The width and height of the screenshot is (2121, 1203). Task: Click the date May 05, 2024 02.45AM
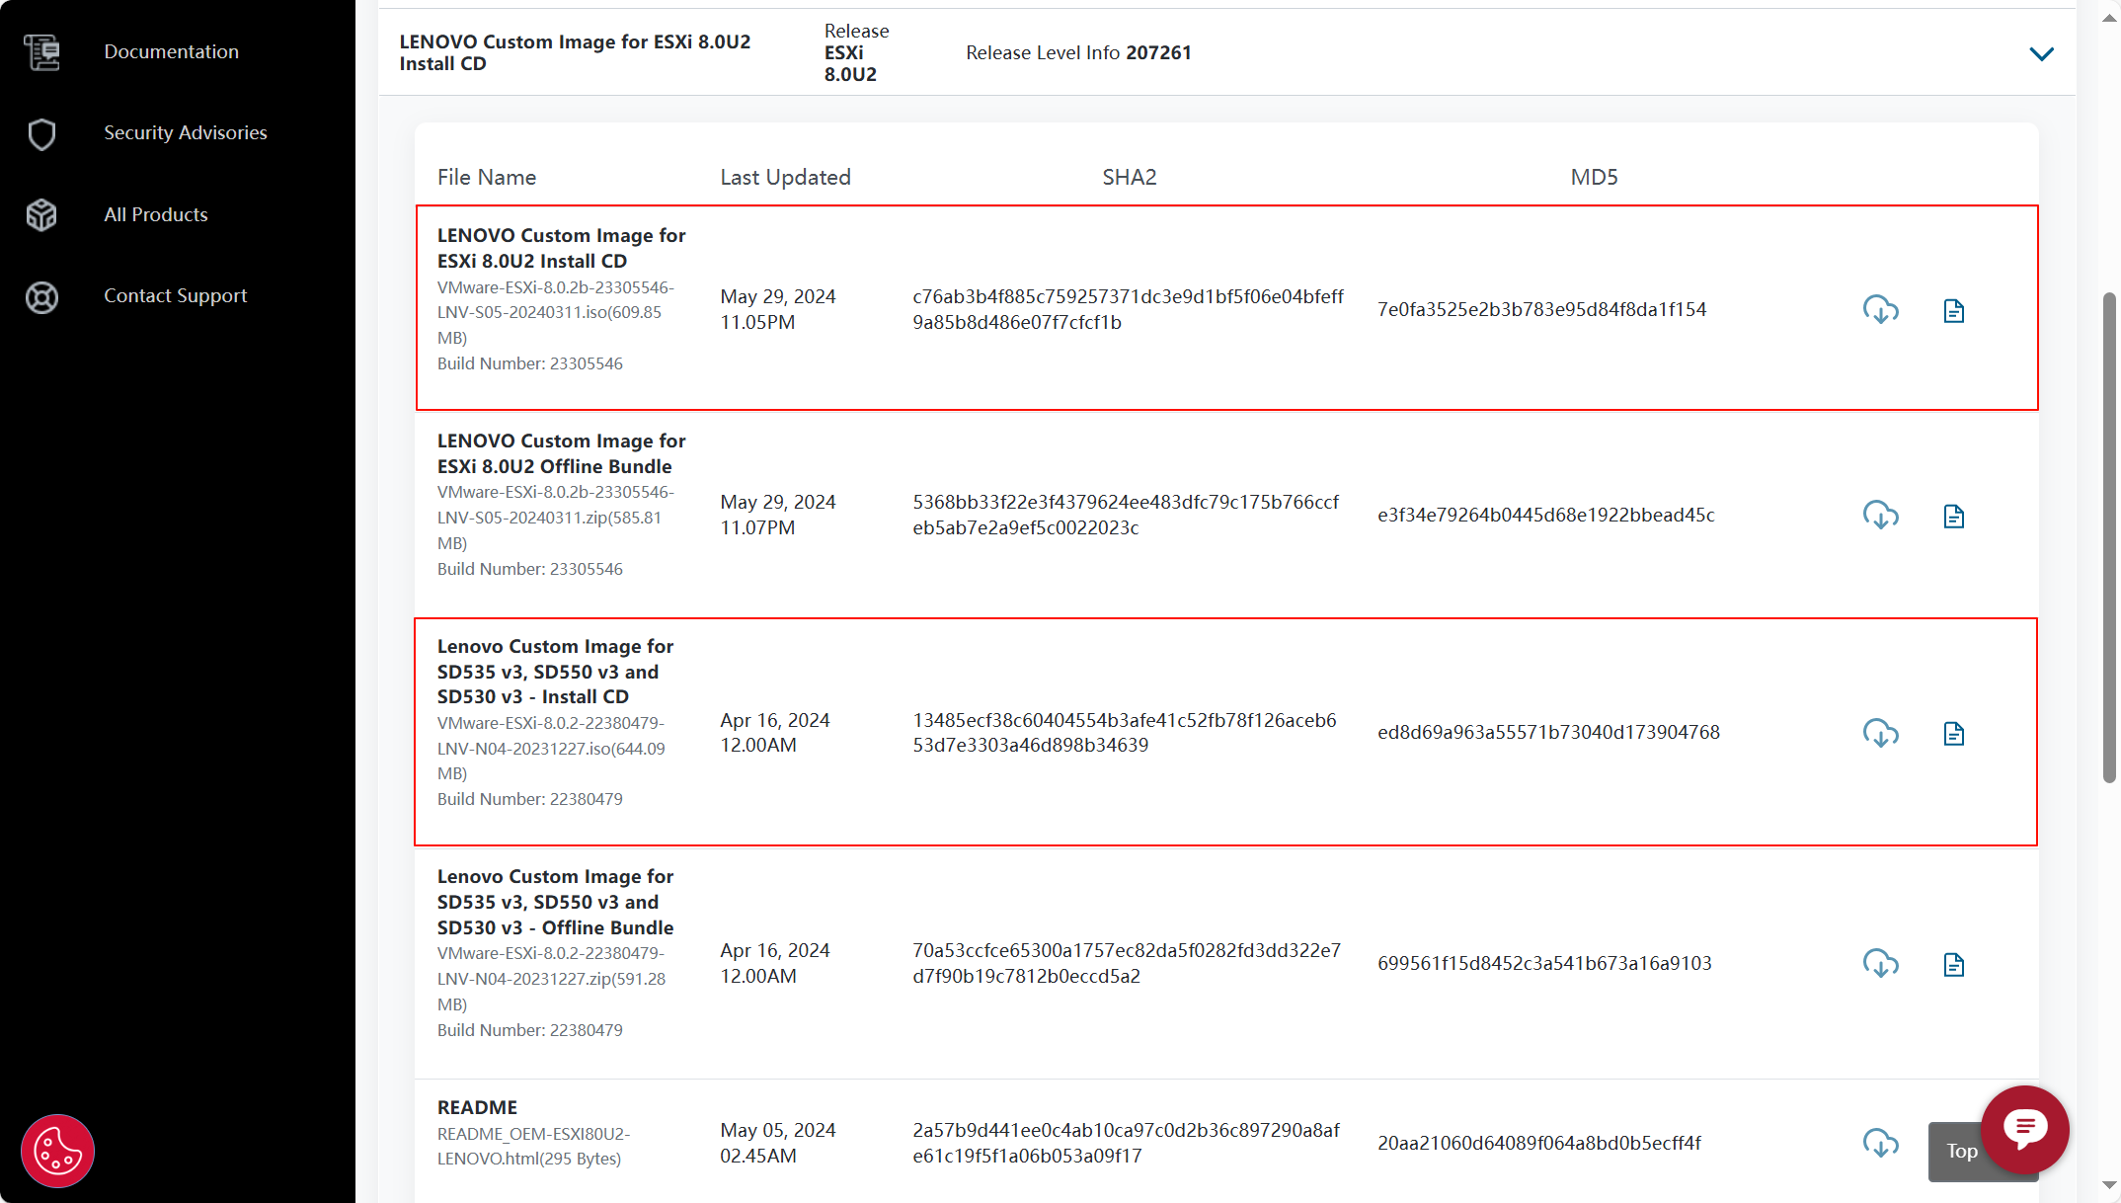(778, 1143)
